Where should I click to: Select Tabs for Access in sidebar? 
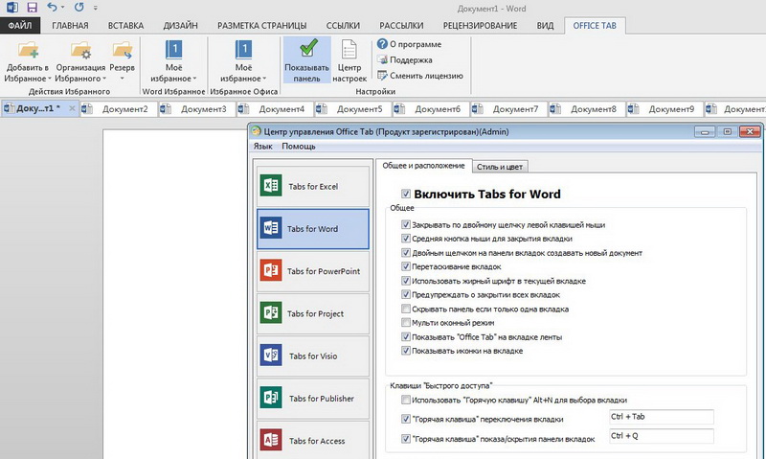click(313, 441)
